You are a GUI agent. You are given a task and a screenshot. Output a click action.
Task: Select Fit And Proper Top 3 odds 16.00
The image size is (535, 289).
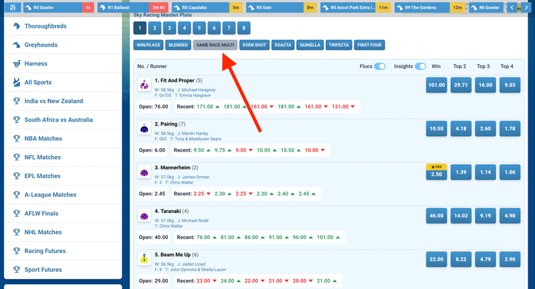point(486,85)
